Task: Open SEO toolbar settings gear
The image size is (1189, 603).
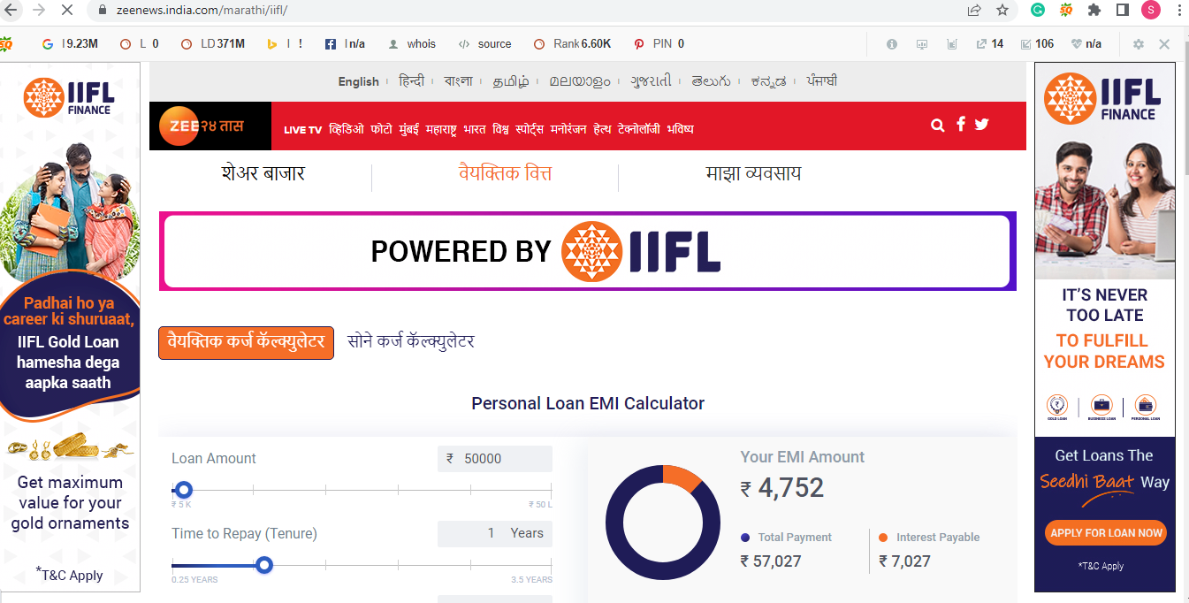Action: 1138,44
